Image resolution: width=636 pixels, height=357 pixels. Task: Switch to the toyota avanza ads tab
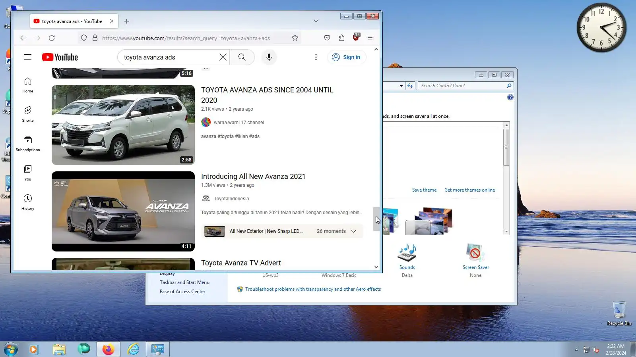(72, 21)
